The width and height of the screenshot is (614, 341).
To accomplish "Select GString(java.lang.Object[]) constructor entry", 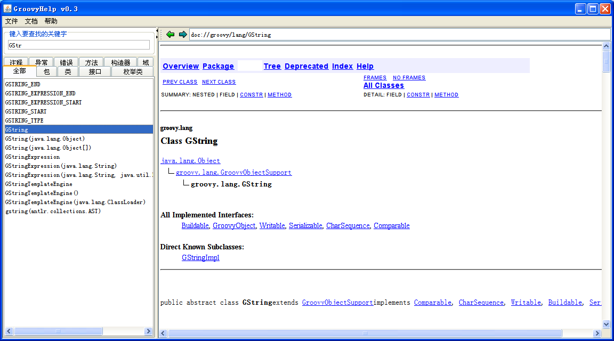I will coord(78,148).
